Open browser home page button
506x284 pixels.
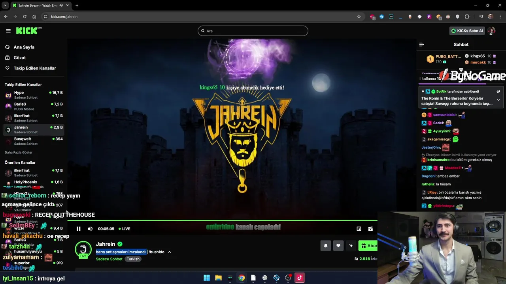point(34,17)
